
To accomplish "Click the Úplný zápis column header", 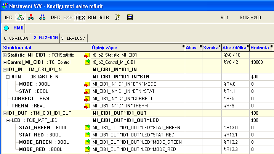I will (x=138, y=48).
